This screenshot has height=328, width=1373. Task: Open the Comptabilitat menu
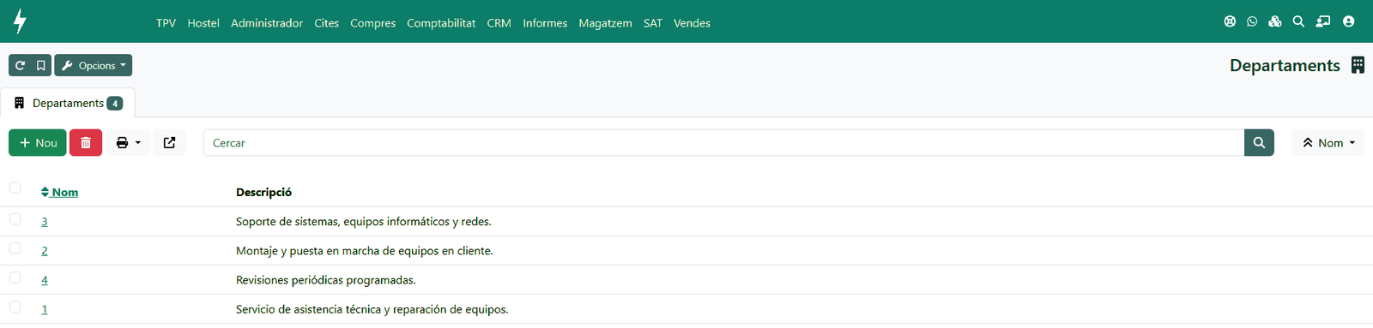coord(441,23)
